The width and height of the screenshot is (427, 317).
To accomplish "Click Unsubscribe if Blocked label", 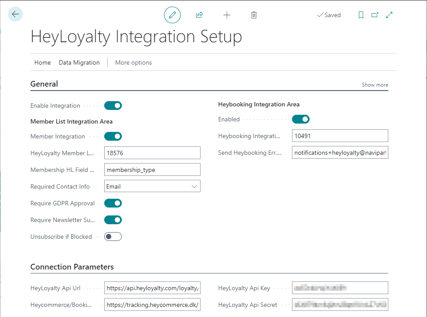I will click(61, 237).
